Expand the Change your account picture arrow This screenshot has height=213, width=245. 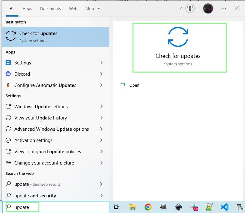click(x=101, y=163)
